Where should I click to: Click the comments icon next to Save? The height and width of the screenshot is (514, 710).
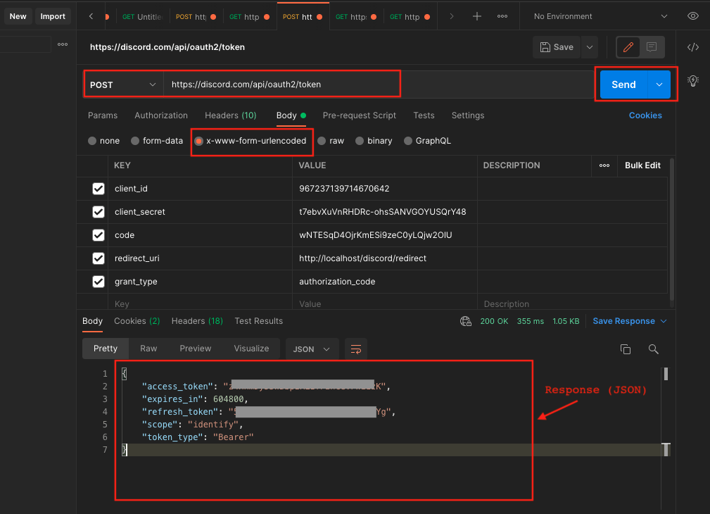(x=651, y=47)
